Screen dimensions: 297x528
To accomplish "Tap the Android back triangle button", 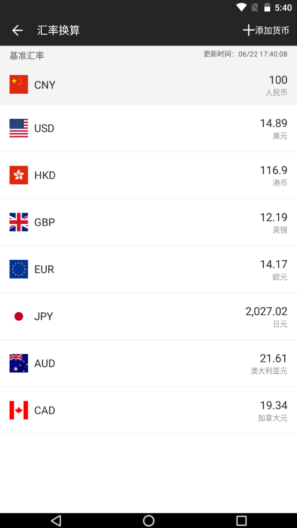I will (x=56, y=521).
